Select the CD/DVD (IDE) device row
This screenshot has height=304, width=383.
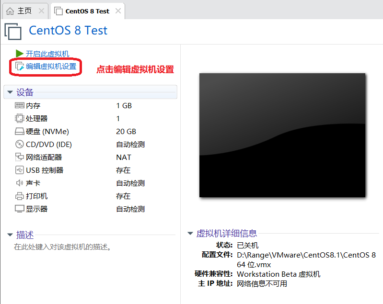coord(91,145)
